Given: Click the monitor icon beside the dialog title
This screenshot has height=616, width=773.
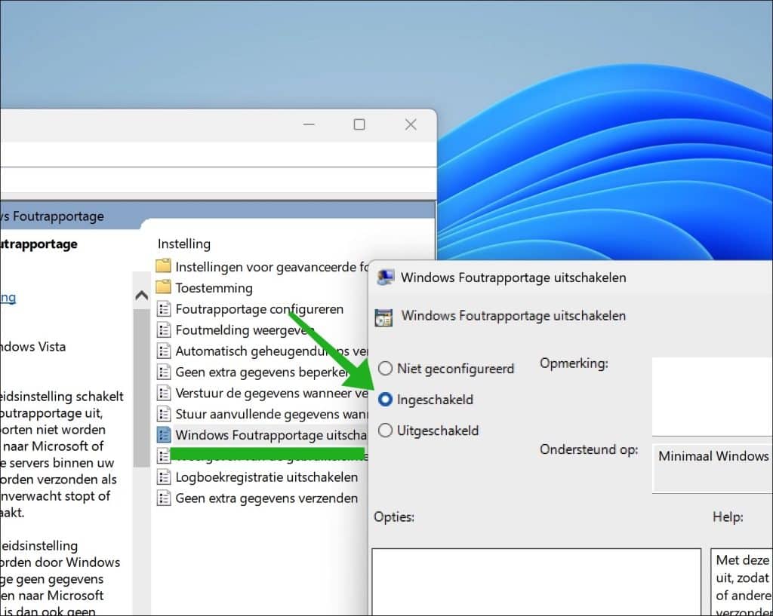Looking at the screenshot, I should pyautogui.click(x=385, y=277).
